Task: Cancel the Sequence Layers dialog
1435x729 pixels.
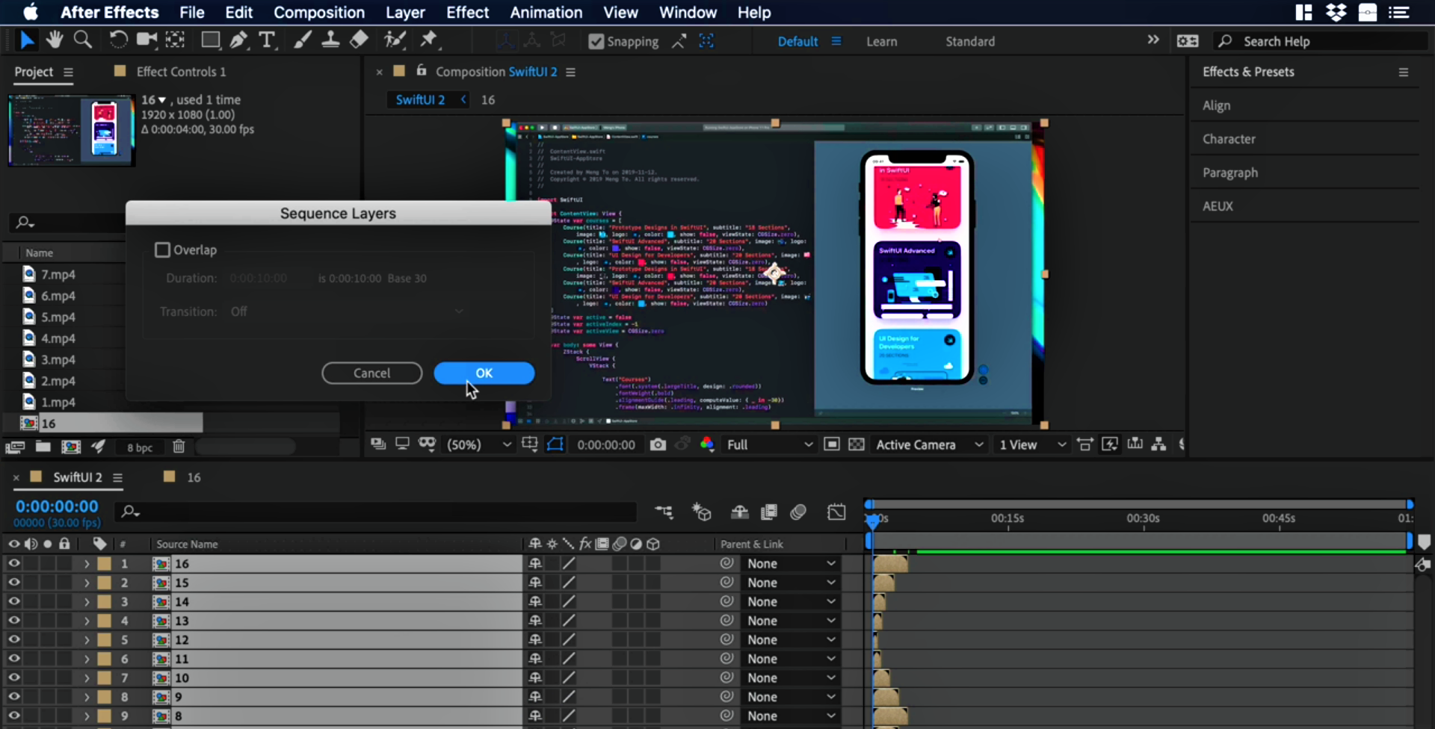Action: (371, 373)
